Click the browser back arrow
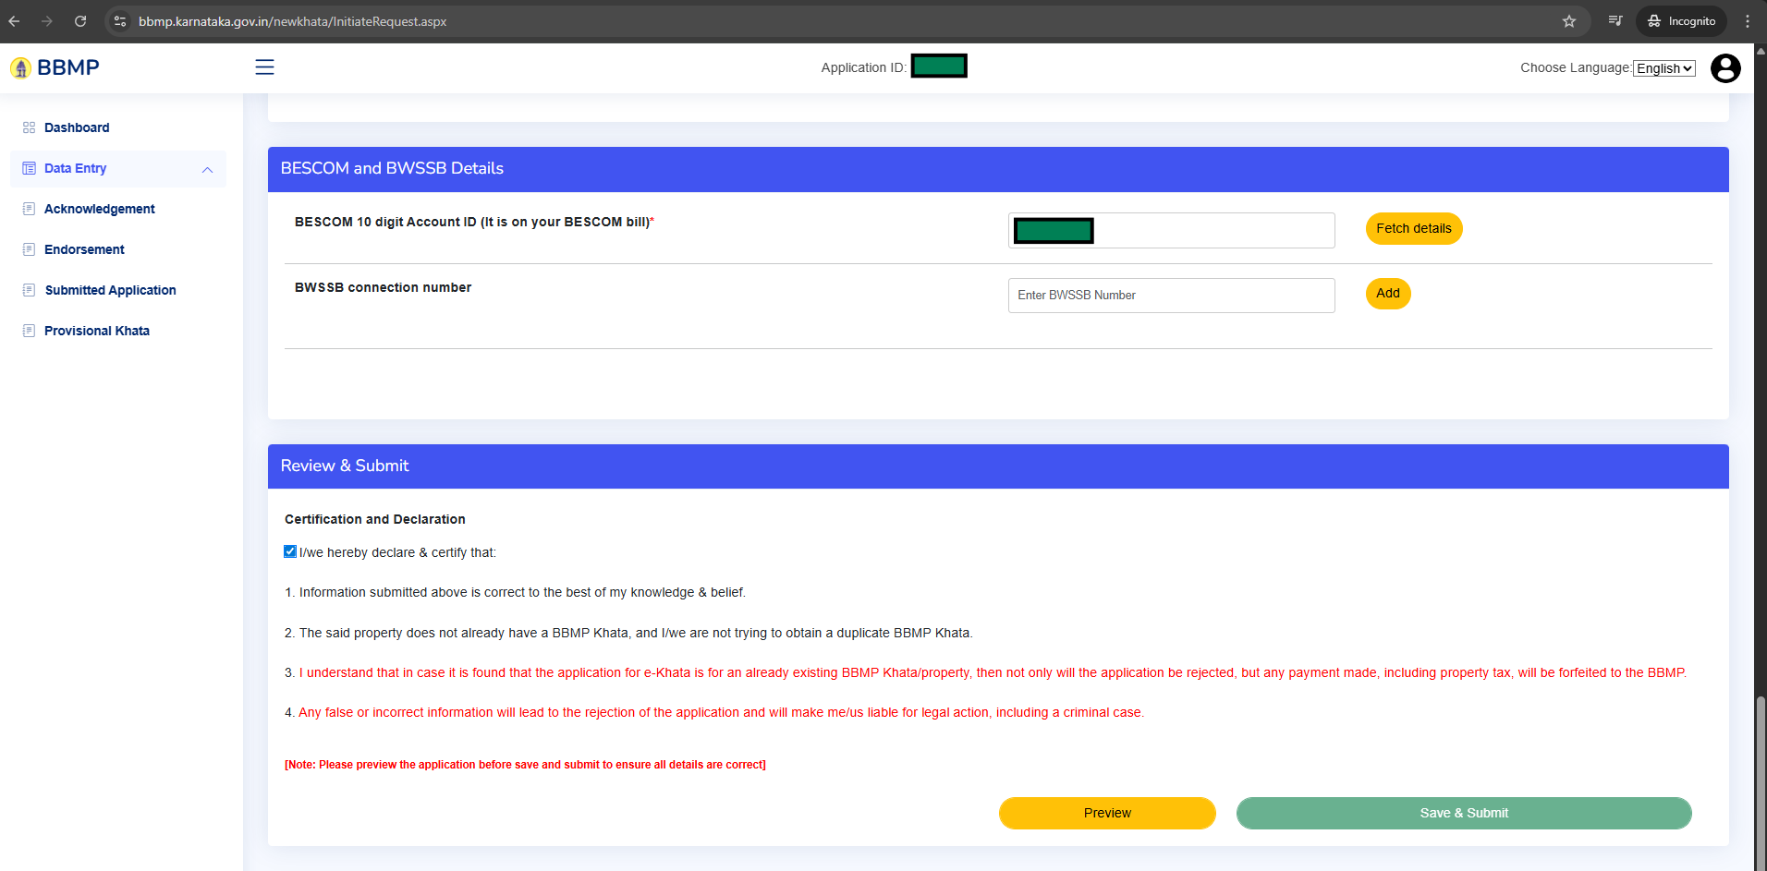Viewport: 1767px width, 871px height. coord(14,21)
